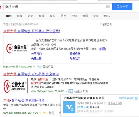Expand dropdown arrow beside http://www.58jinqiao.com/

coord(34,67)
